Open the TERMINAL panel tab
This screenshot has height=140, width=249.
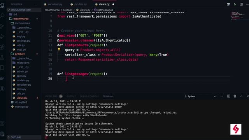pyautogui.click(x=108, y=96)
